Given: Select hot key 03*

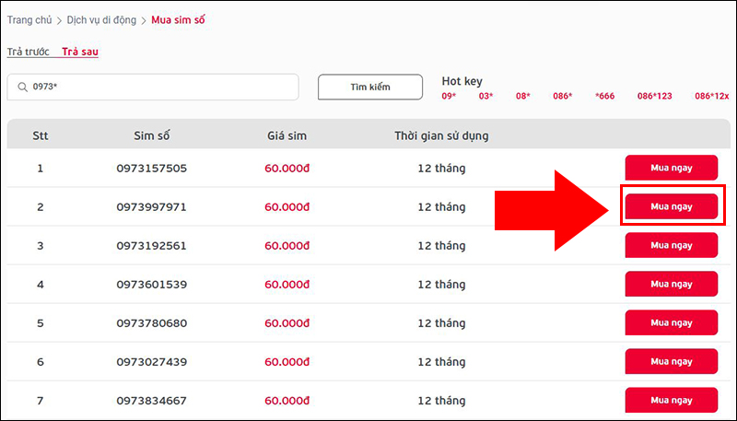Looking at the screenshot, I should pos(485,96).
